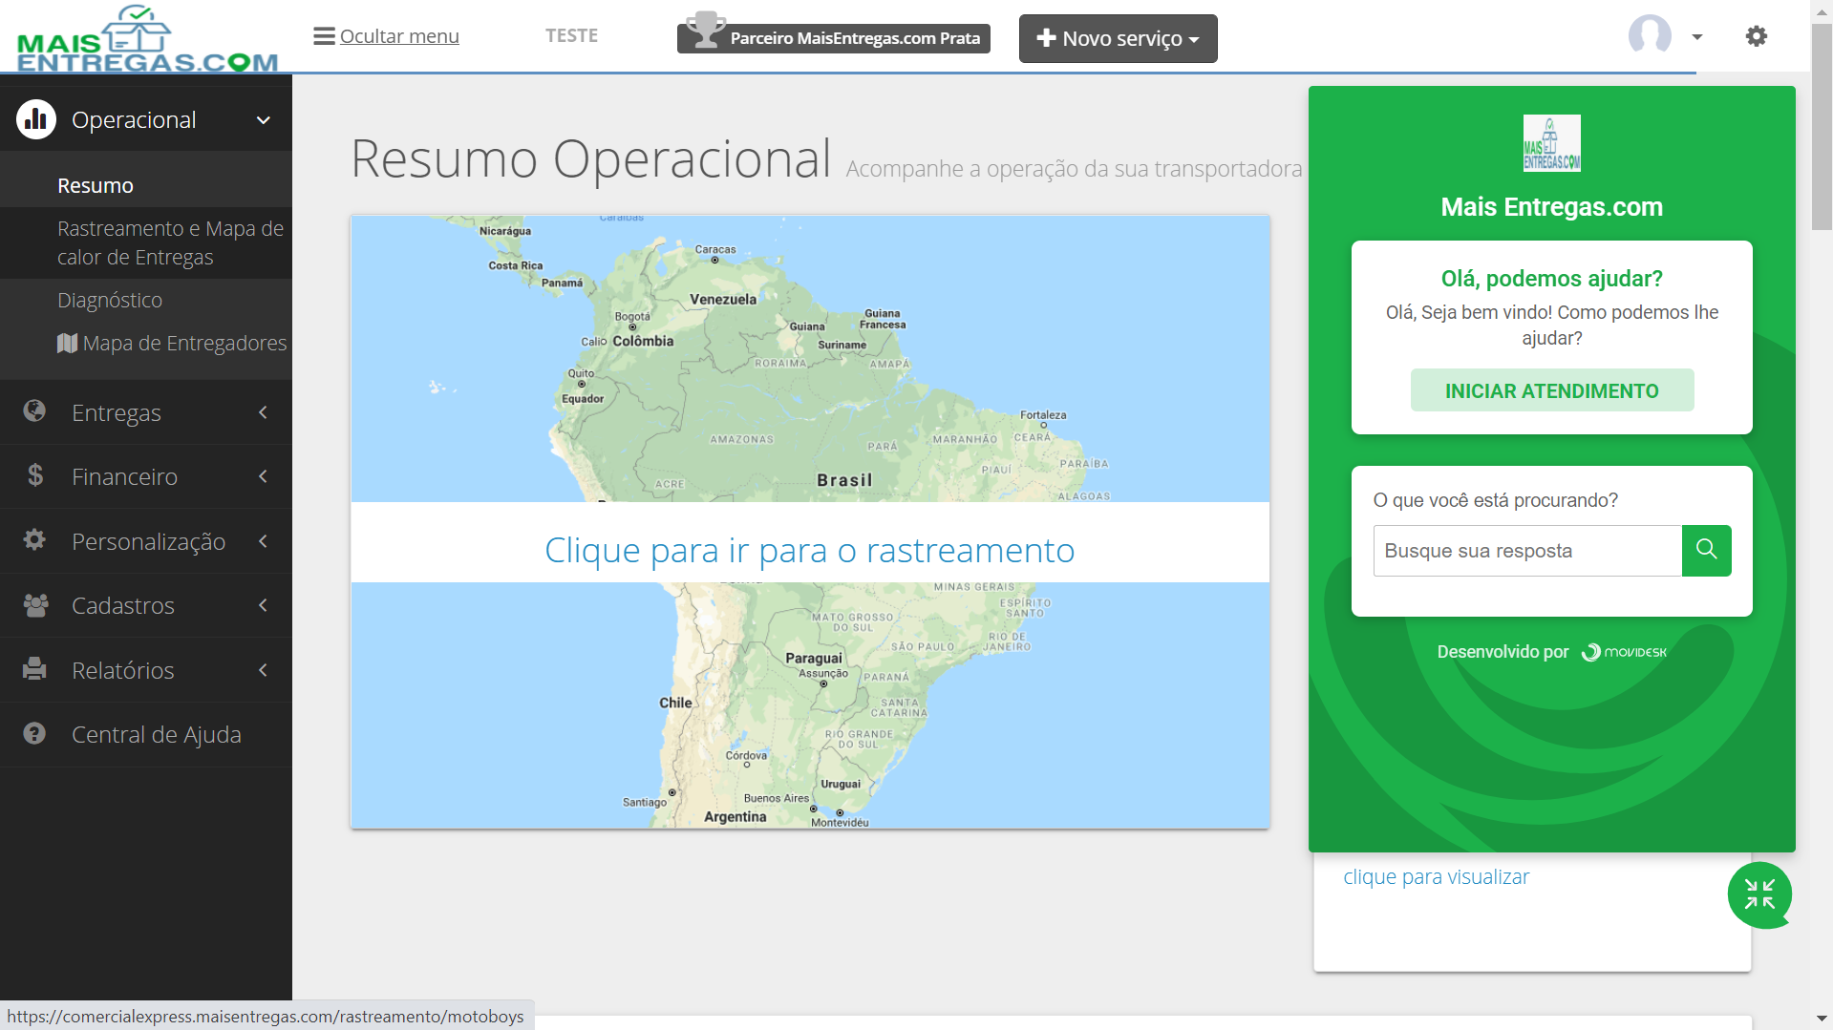Screen dimensions: 1833x1030
Task: Open the settings gear icon
Action: click(1756, 36)
